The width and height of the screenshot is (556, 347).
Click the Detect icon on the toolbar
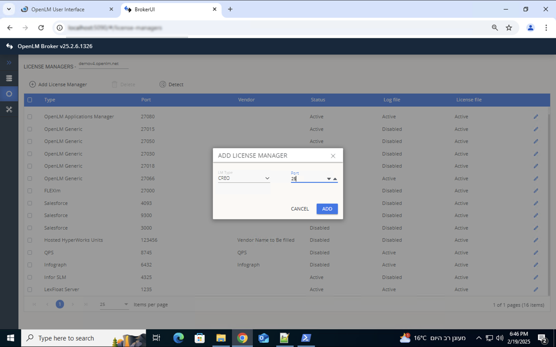tap(162, 84)
